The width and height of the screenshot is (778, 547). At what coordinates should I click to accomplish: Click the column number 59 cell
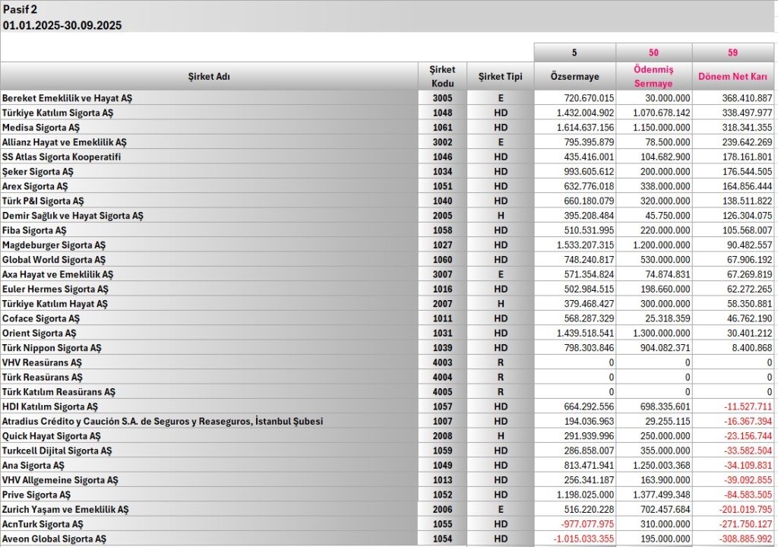pos(734,52)
